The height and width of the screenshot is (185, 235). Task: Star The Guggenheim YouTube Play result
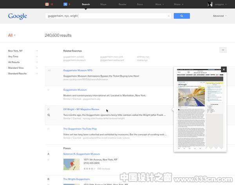pos(49,129)
